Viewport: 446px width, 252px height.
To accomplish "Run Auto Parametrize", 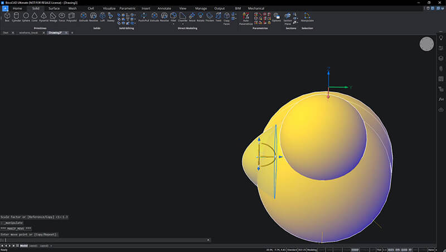I will [246, 18].
